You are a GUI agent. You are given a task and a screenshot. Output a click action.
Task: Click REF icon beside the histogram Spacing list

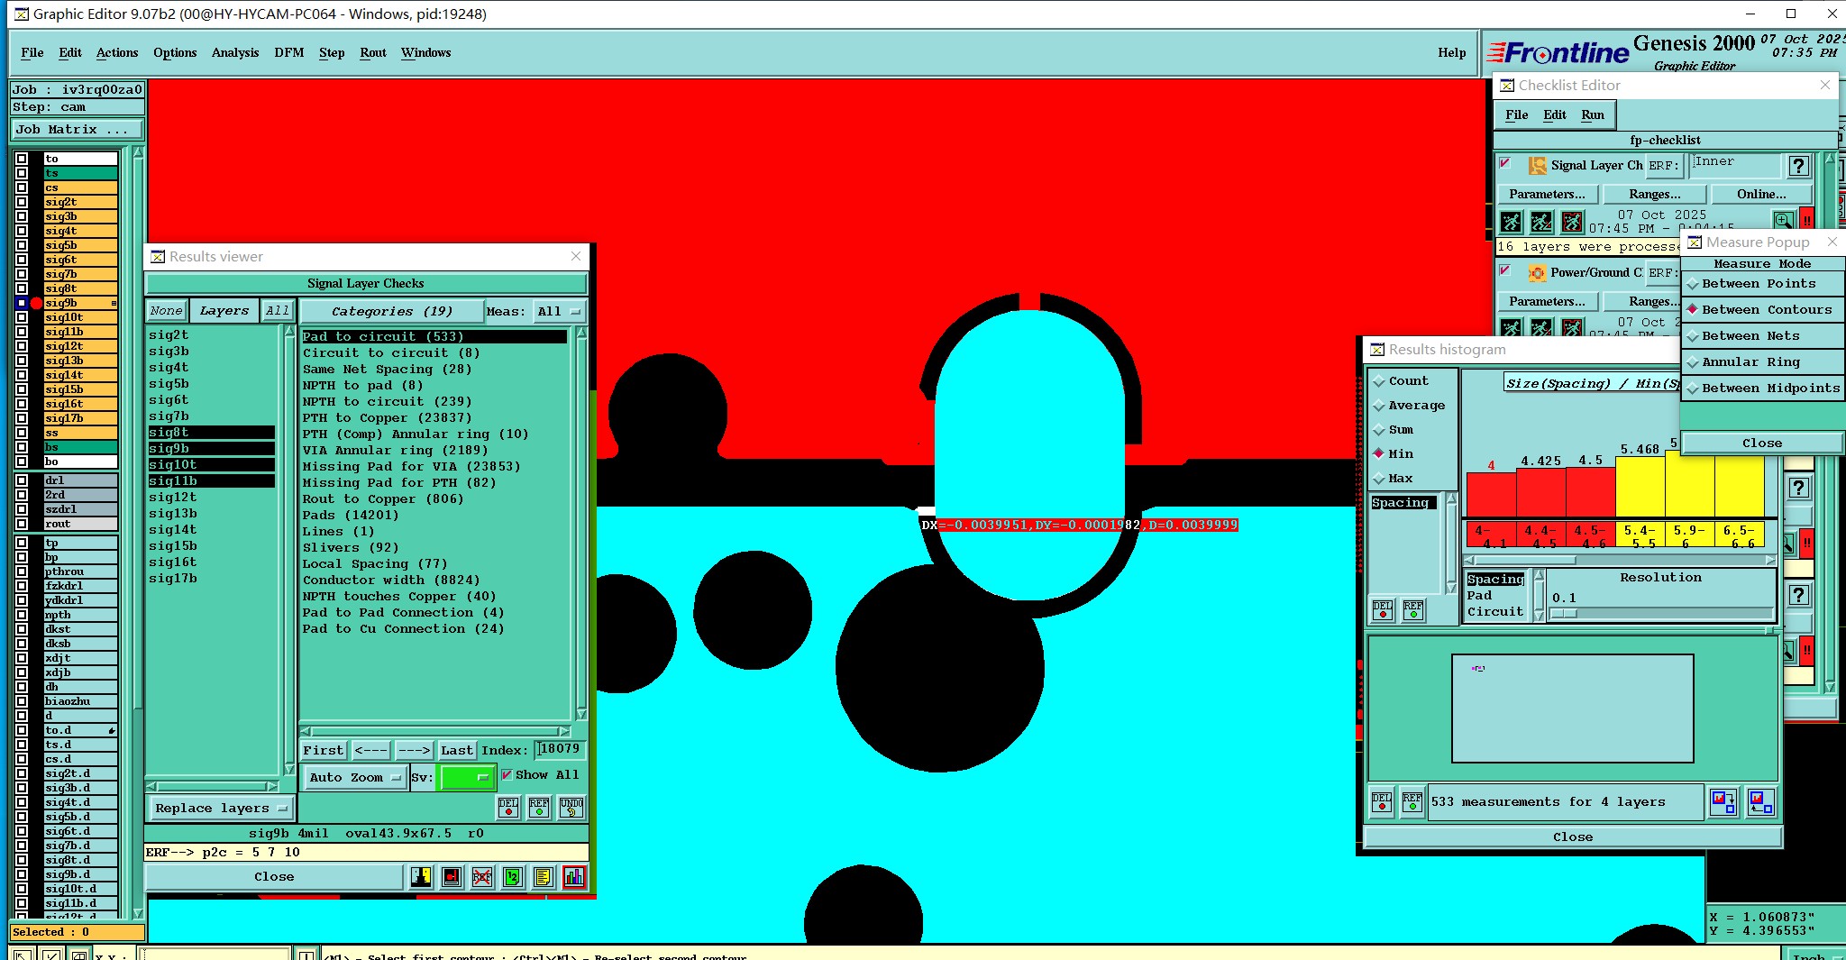(1413, 610)
